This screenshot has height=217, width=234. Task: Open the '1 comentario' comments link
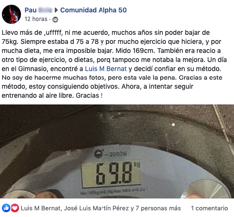coord(209,208)
